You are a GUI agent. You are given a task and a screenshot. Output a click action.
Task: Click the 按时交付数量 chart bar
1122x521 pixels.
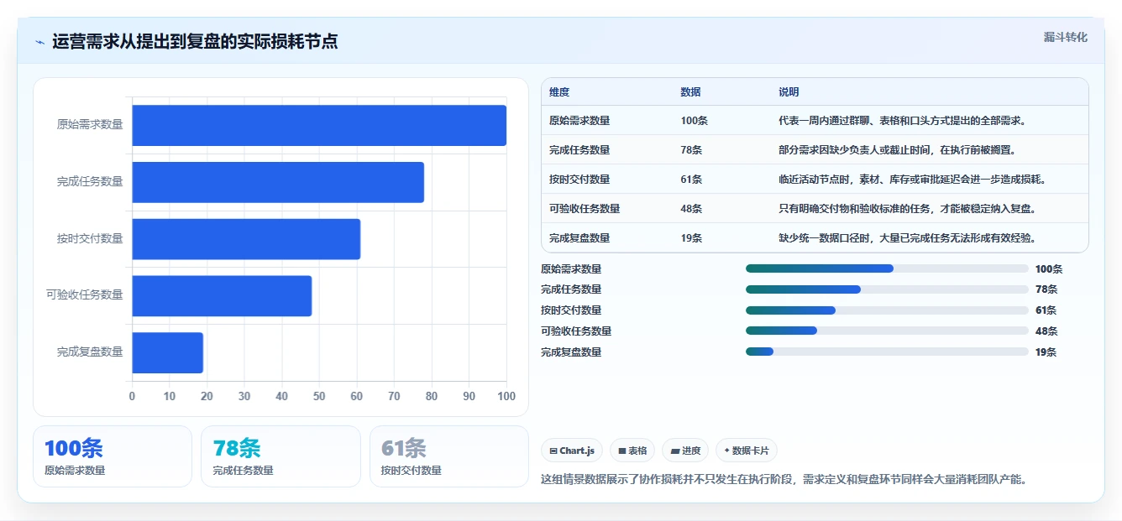(x=246, y=239)
